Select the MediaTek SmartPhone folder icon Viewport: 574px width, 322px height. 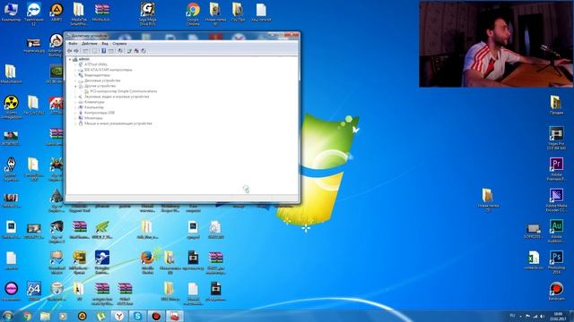(79, 14)
